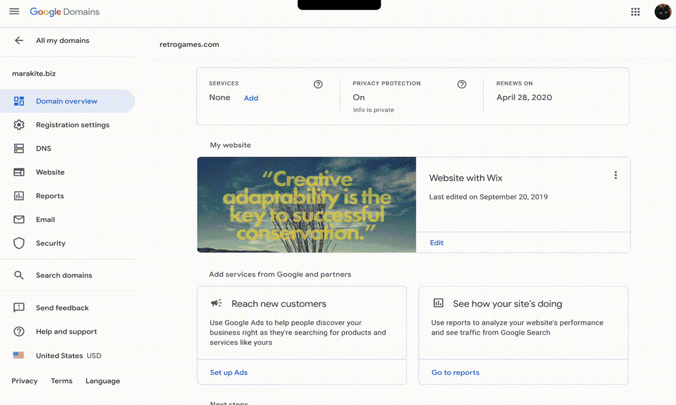
Task: Click Set up Ads link
Action: 229,372
